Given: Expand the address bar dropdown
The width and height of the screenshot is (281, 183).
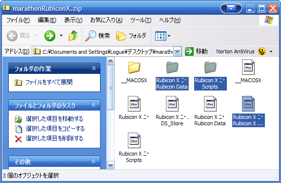Looking at the screenshot, I should click(177, 51).
